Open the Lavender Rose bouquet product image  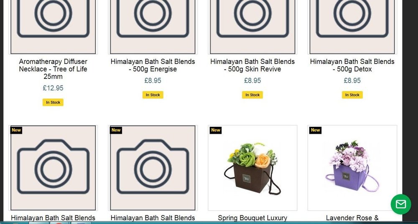352,168
